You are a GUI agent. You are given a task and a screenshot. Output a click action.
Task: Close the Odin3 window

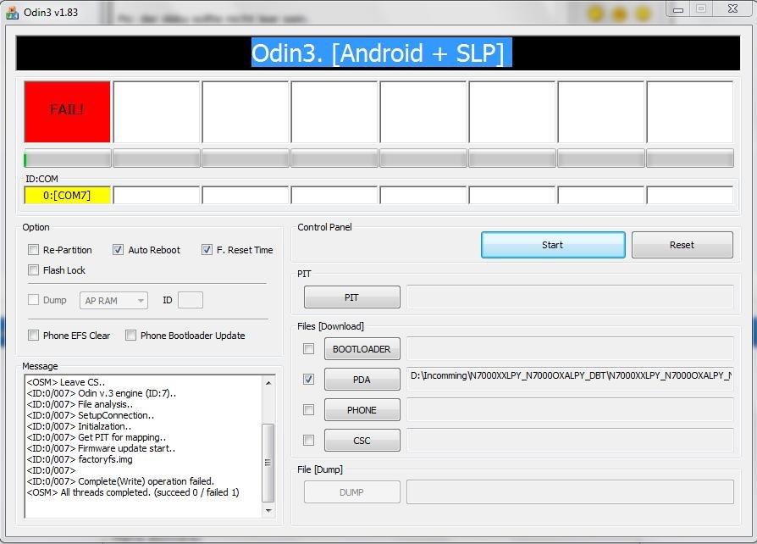pyautogui.click(x=732, y=8)
